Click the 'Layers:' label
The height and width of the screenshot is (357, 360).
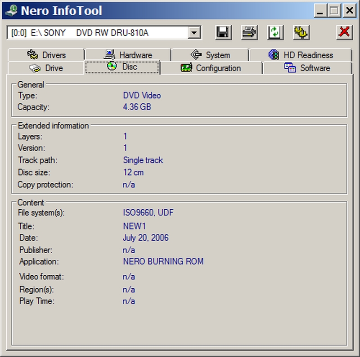coord(30,137)
